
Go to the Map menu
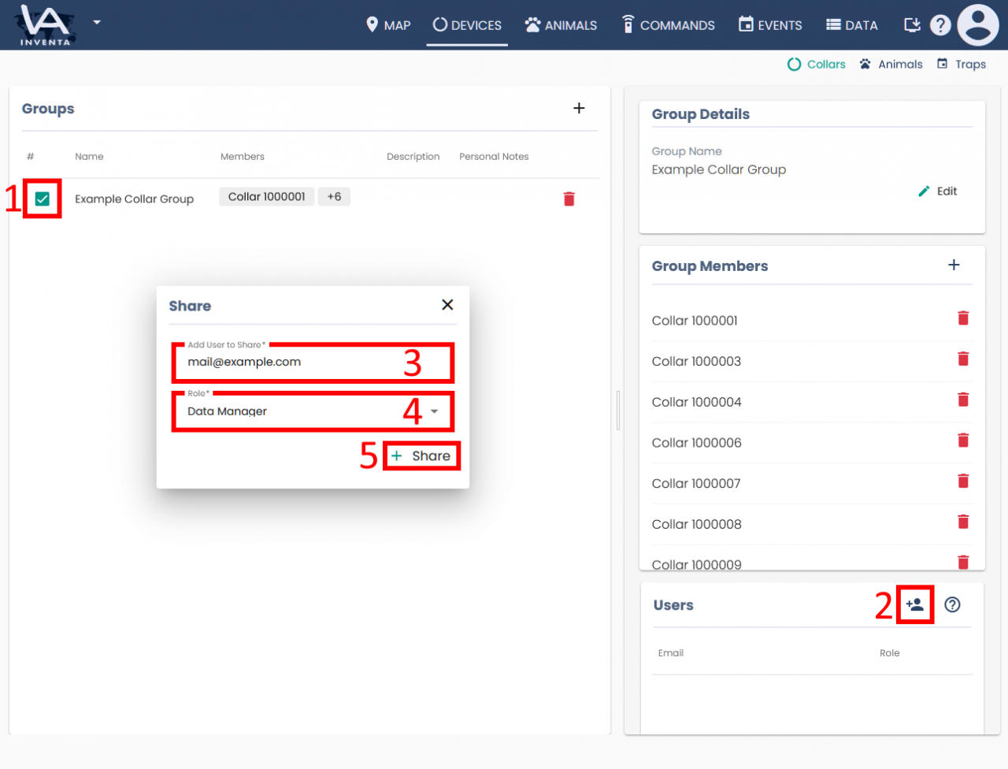point(388,25)
